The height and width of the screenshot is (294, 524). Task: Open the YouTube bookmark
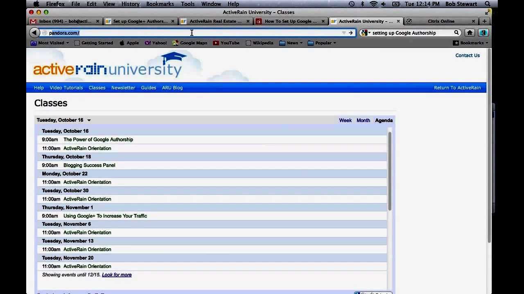click(x=226, y=43)
